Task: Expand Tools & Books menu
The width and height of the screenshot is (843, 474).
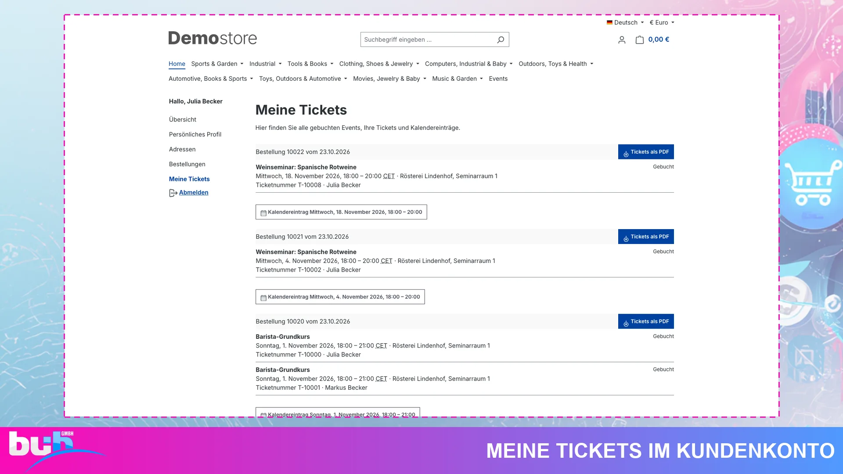Action: click(310, 64)
